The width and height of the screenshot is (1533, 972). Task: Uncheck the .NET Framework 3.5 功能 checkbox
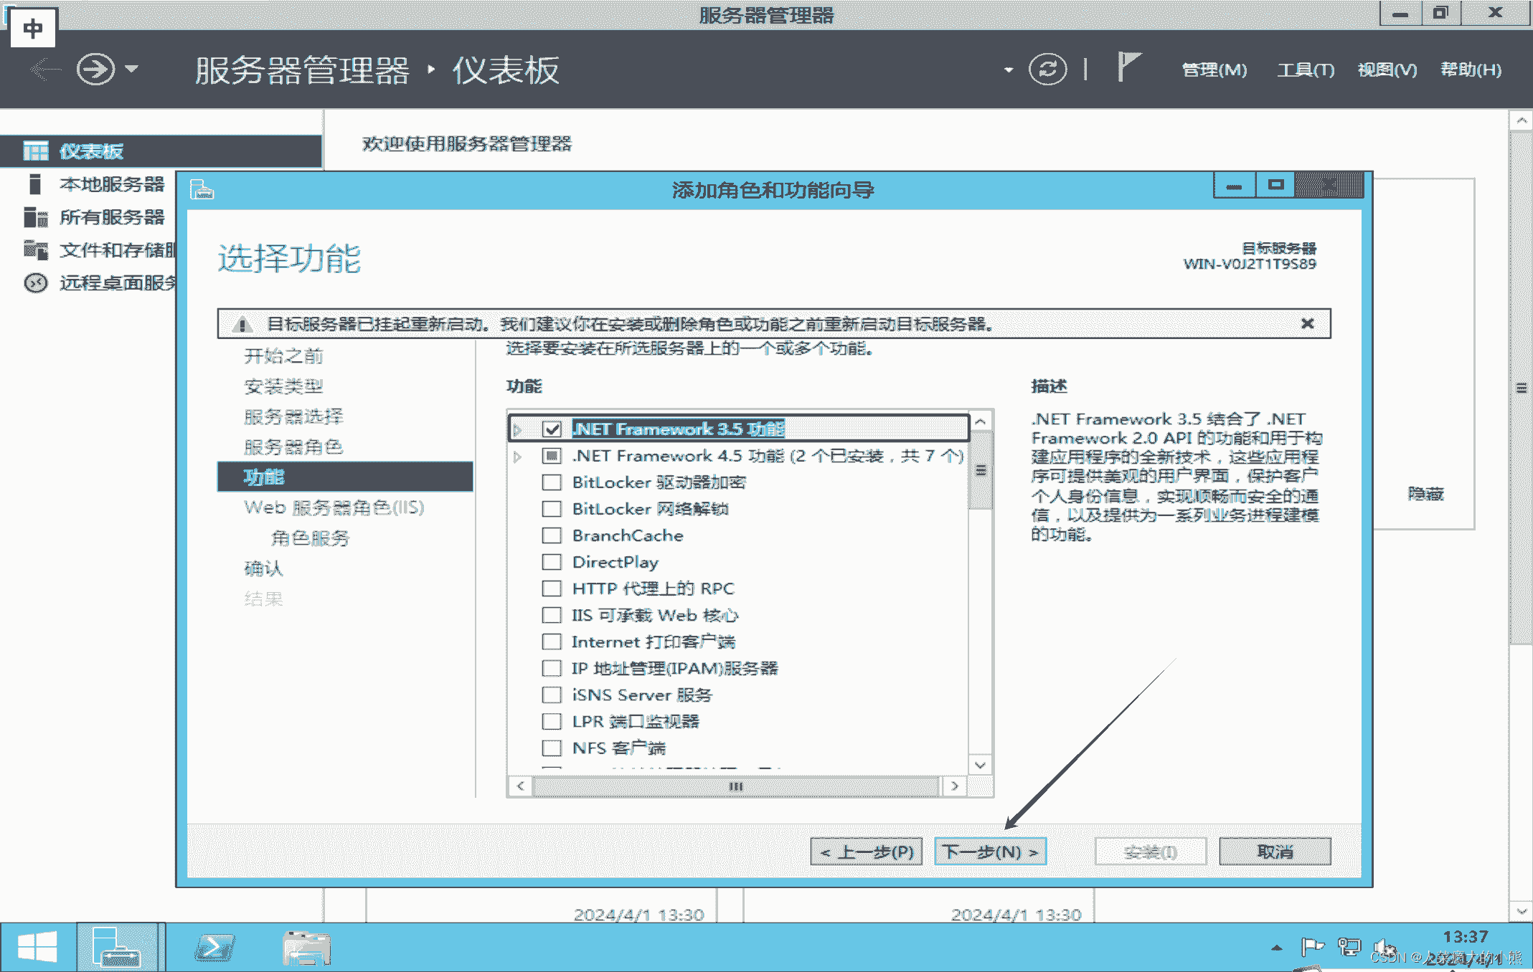coord(552,428)
